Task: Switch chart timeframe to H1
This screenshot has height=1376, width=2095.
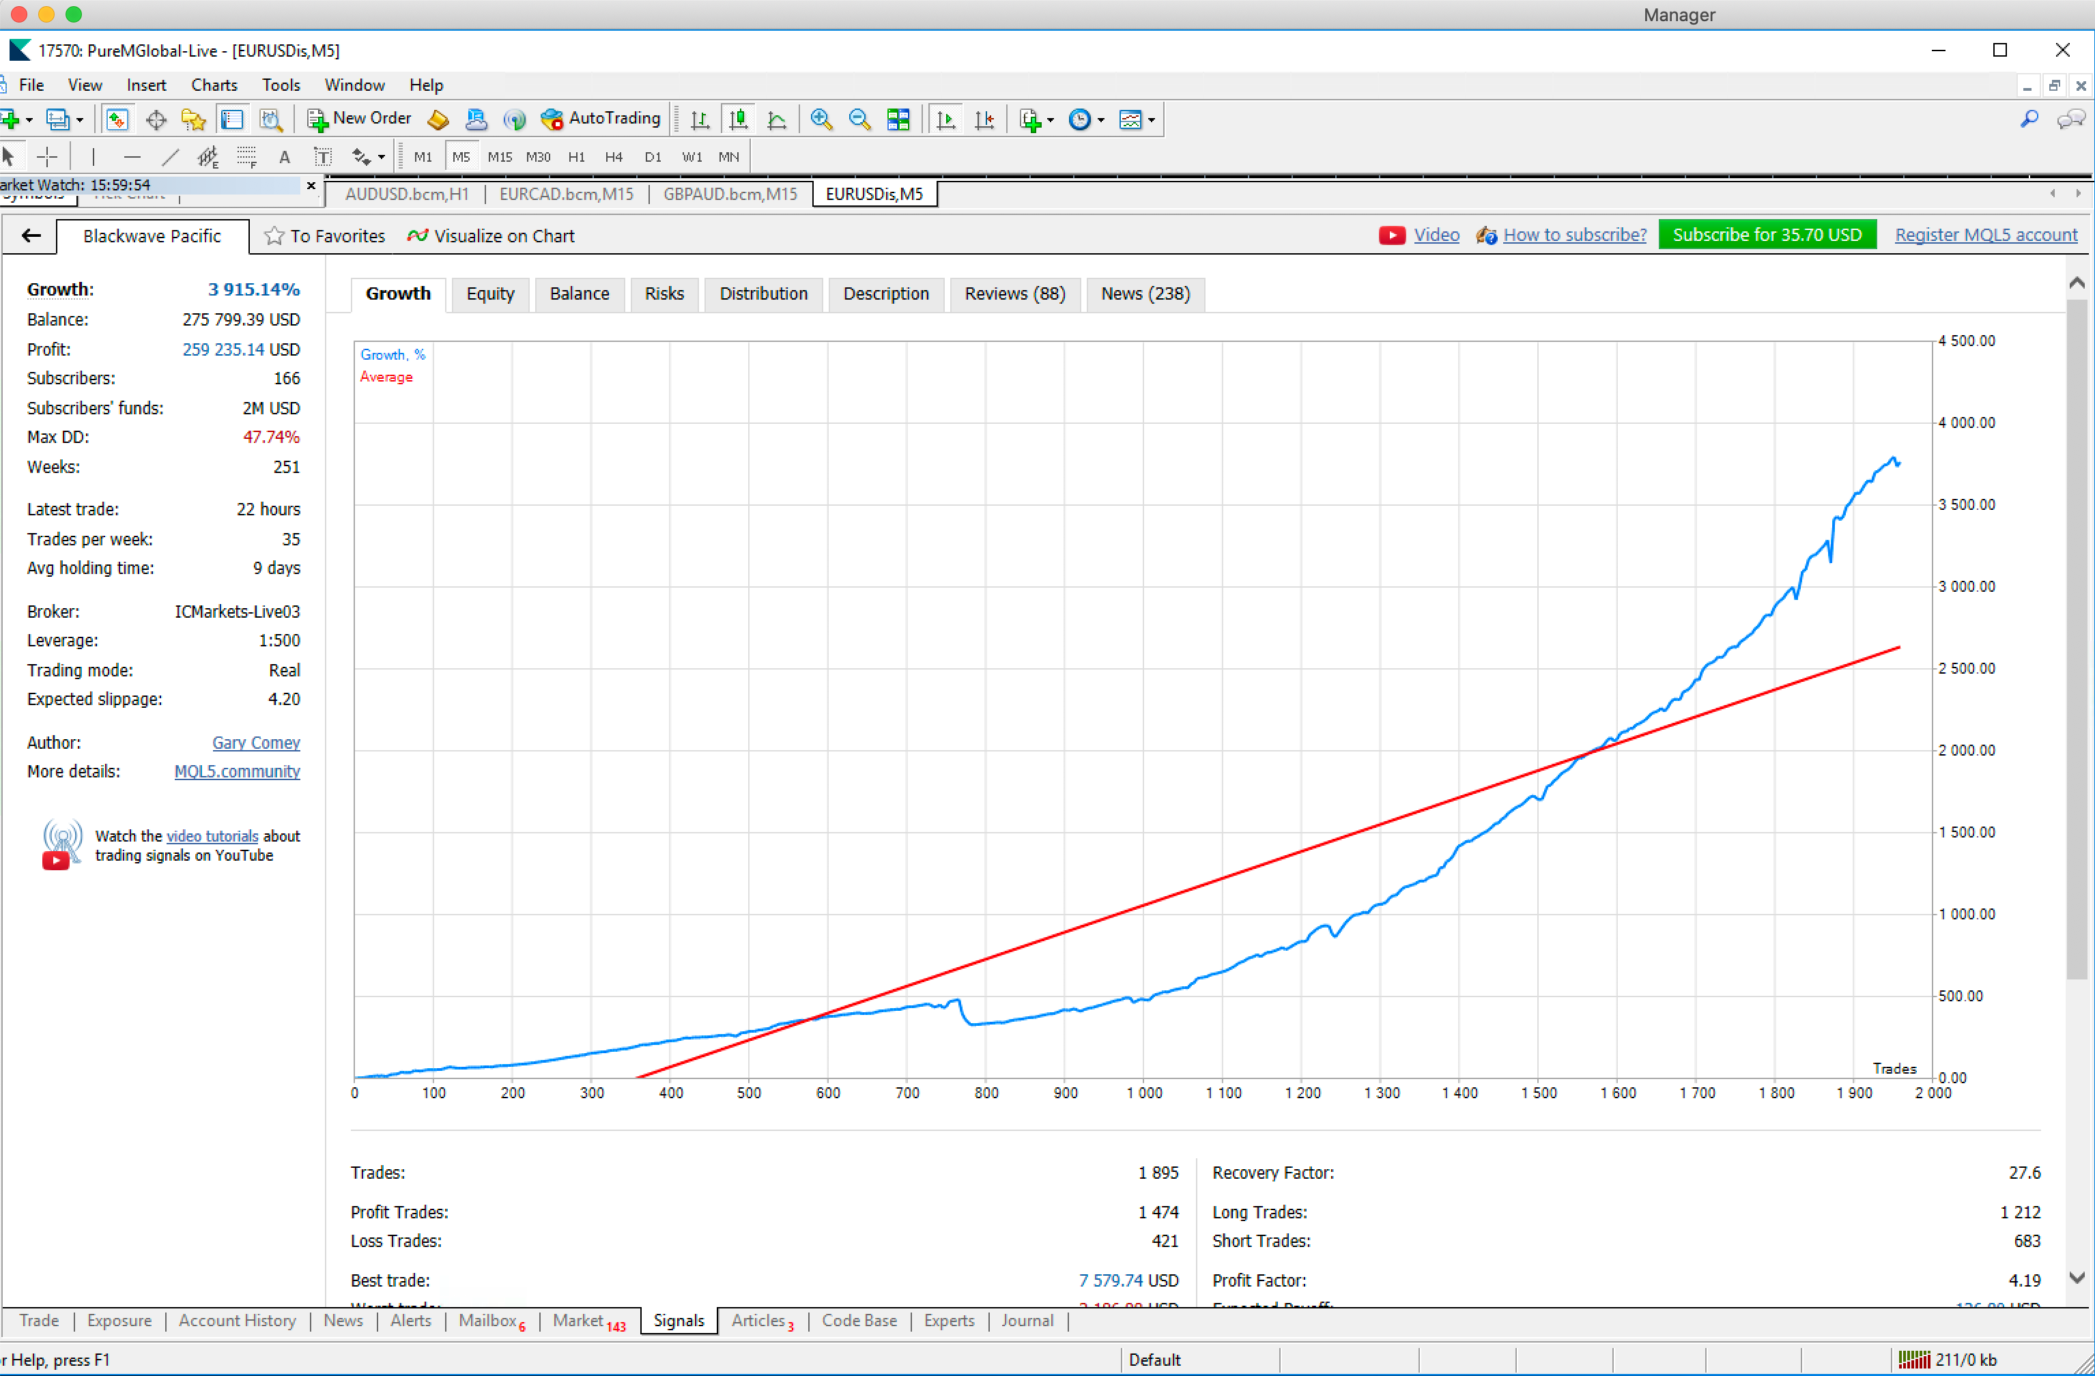Action: [577, 158]
